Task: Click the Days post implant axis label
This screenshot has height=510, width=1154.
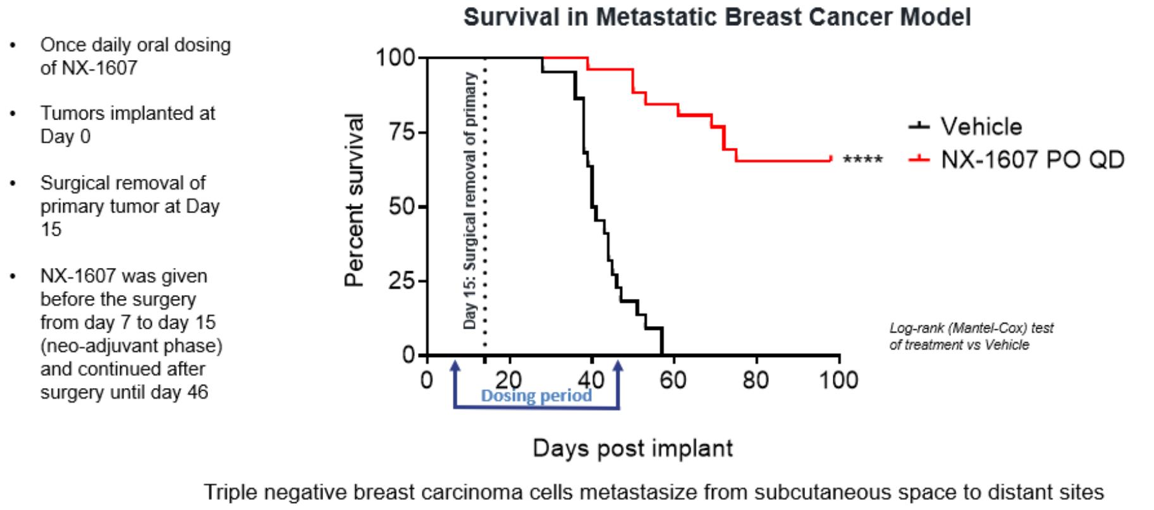Action: pyautogui.click(x=632, y=448)
